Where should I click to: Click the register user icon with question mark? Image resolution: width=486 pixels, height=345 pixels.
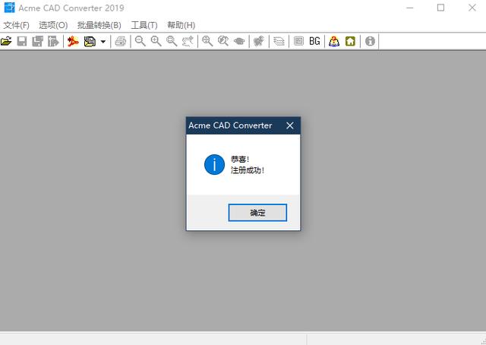[334, 41]
